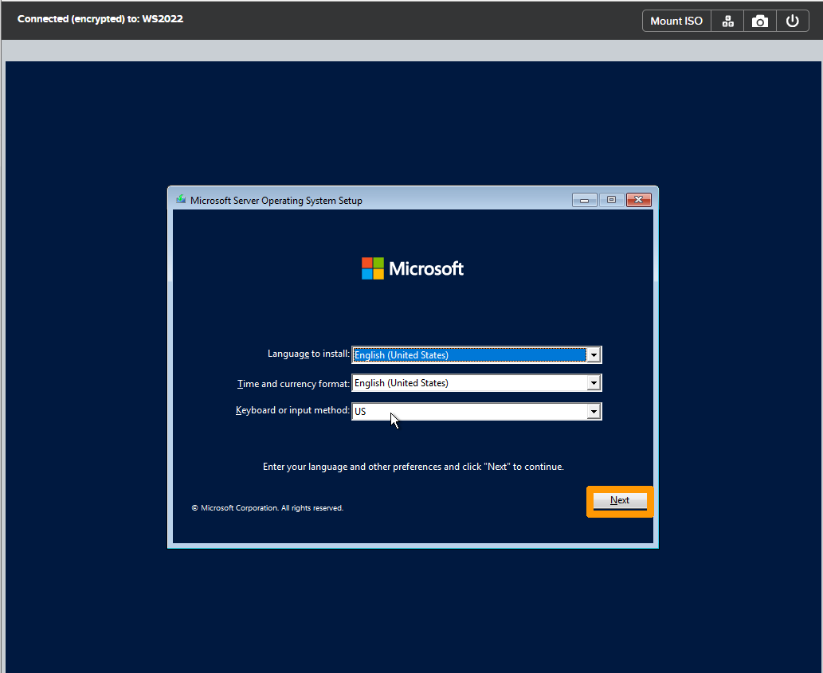Minimize the setup window
823x673 pixels.
click(x=584, y=200)
